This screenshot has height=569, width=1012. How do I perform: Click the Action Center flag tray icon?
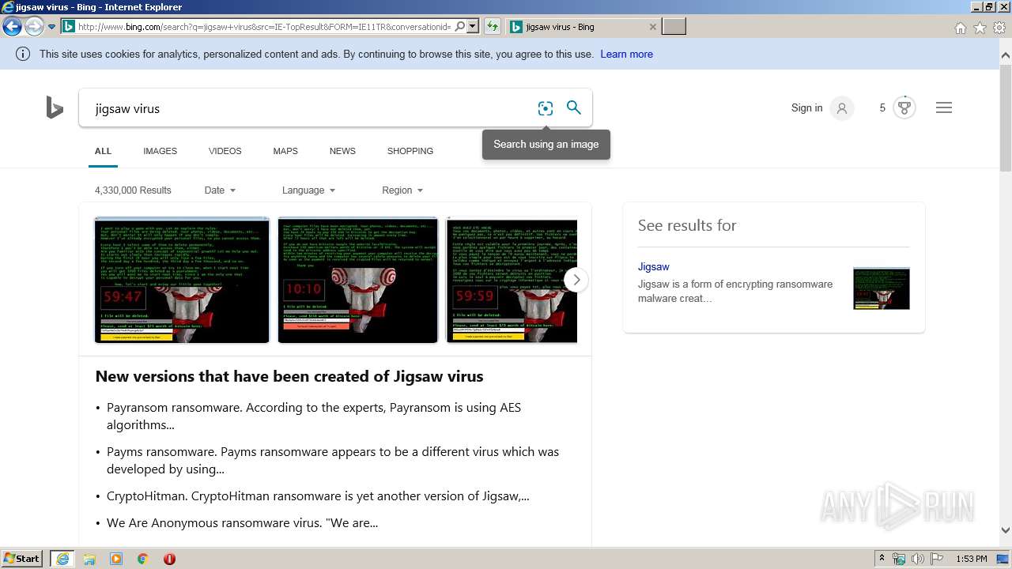(936, 559)
